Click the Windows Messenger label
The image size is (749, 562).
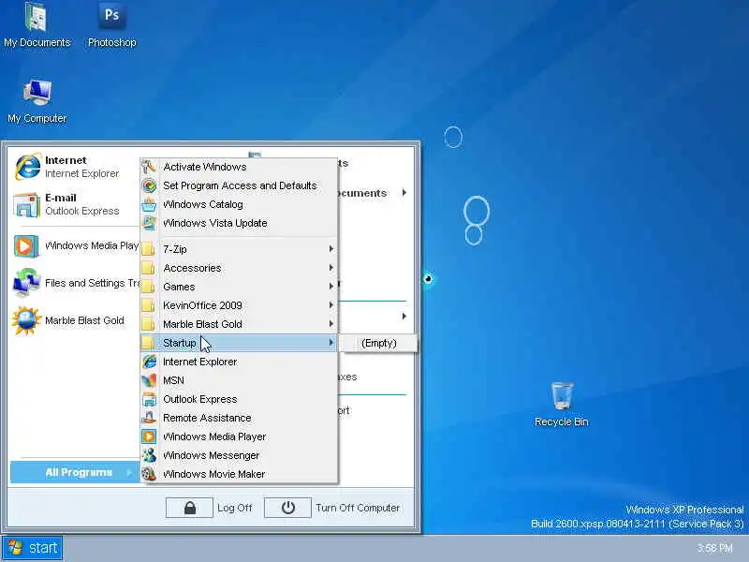pos(211,455)
